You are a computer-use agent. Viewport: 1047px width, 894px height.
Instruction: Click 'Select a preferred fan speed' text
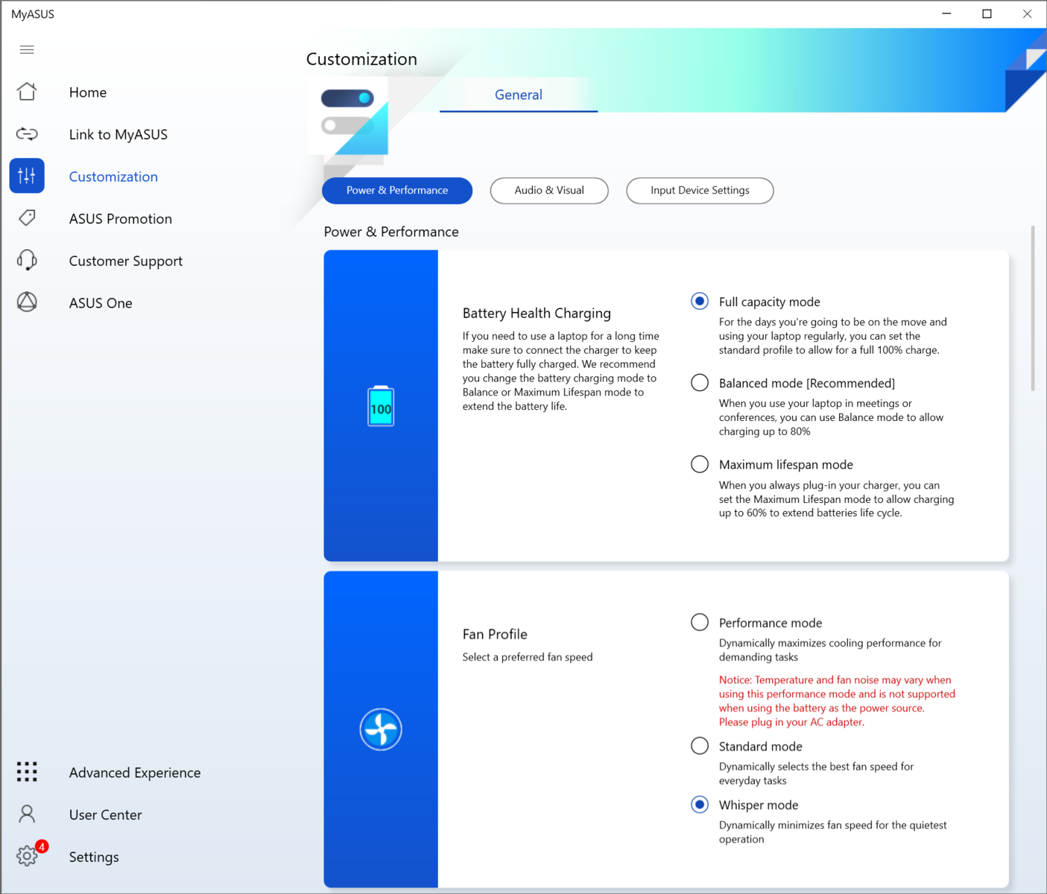click(x=528, y=656)
